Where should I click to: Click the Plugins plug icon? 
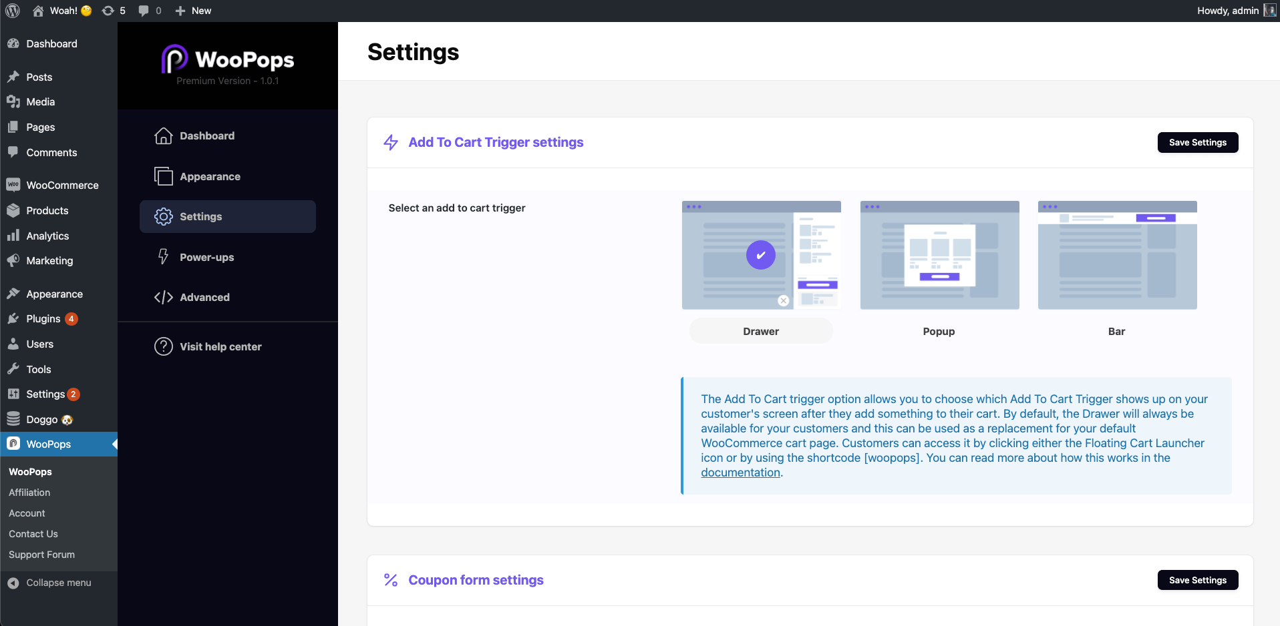tap(13, 318)
